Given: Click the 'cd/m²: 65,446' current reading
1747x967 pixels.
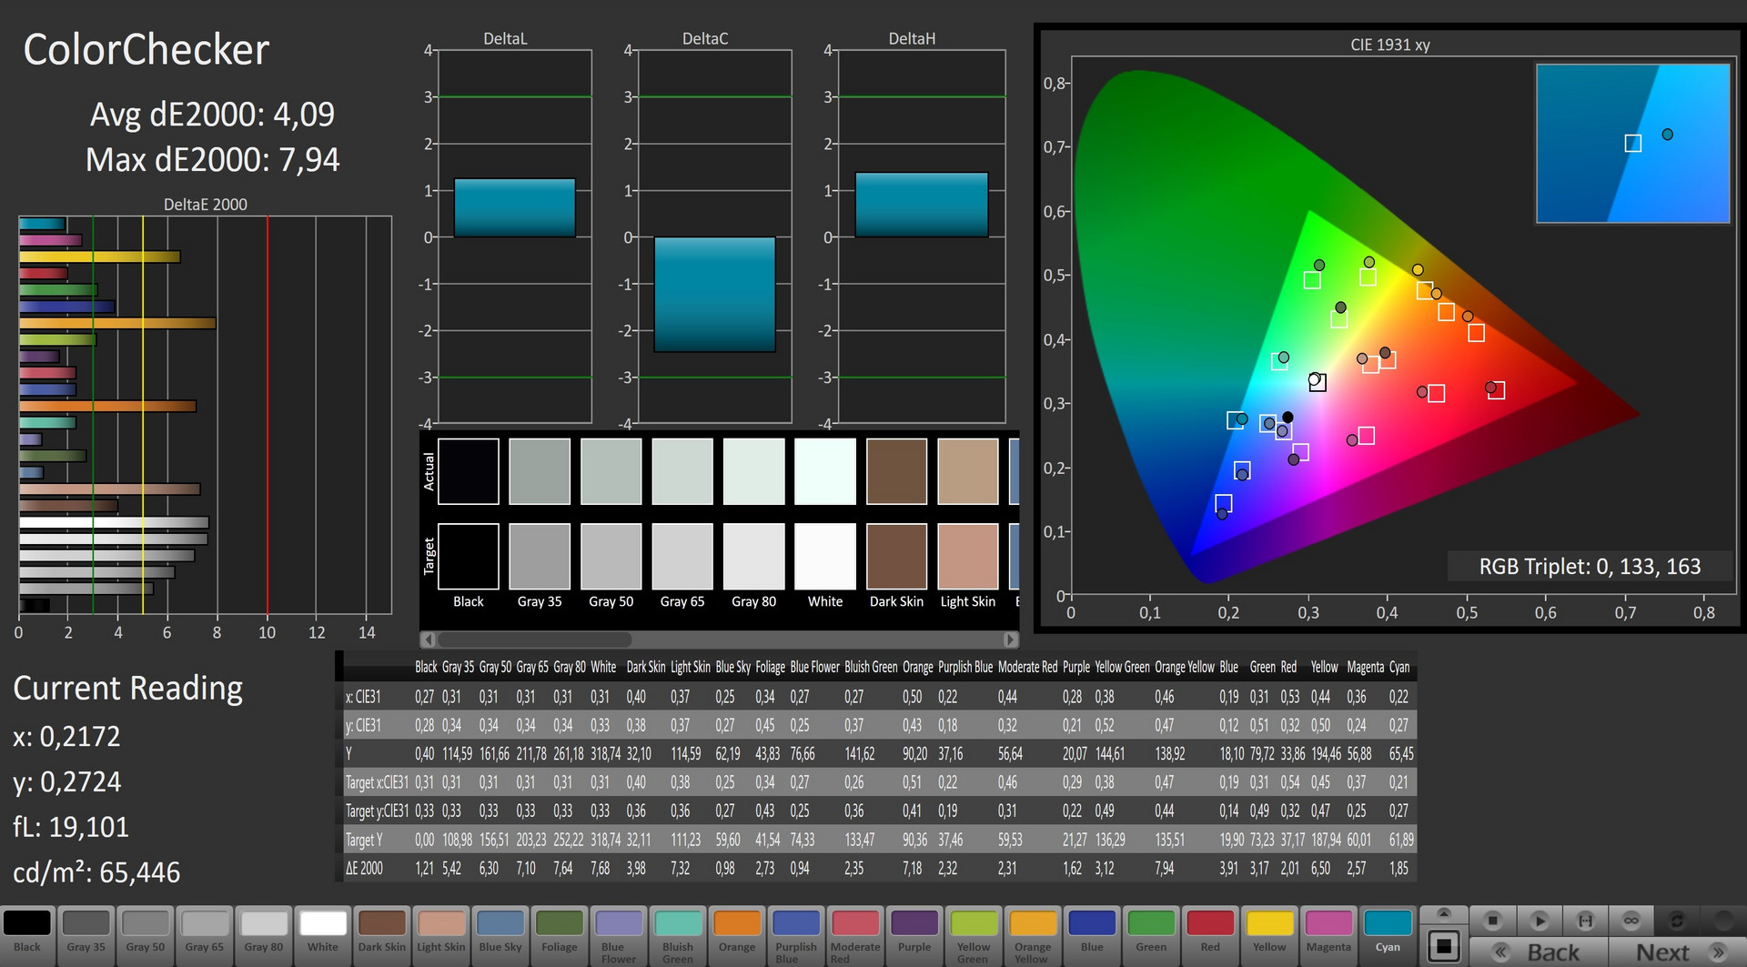Looking at the screenshot, I should click(x=96, y=872).
